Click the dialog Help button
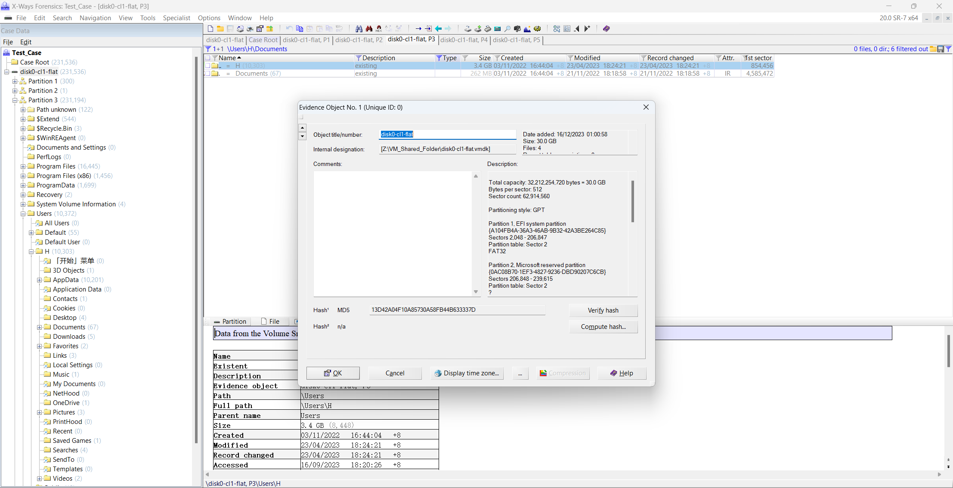The image size is (953, 488). coord(622,373)
